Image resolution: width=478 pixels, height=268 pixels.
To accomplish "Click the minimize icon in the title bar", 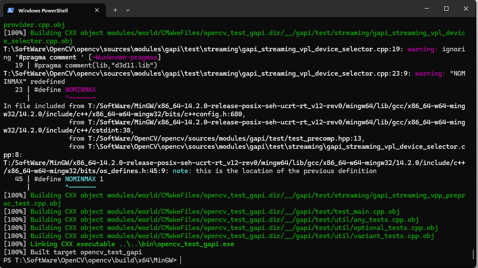I will coord(426,9).
